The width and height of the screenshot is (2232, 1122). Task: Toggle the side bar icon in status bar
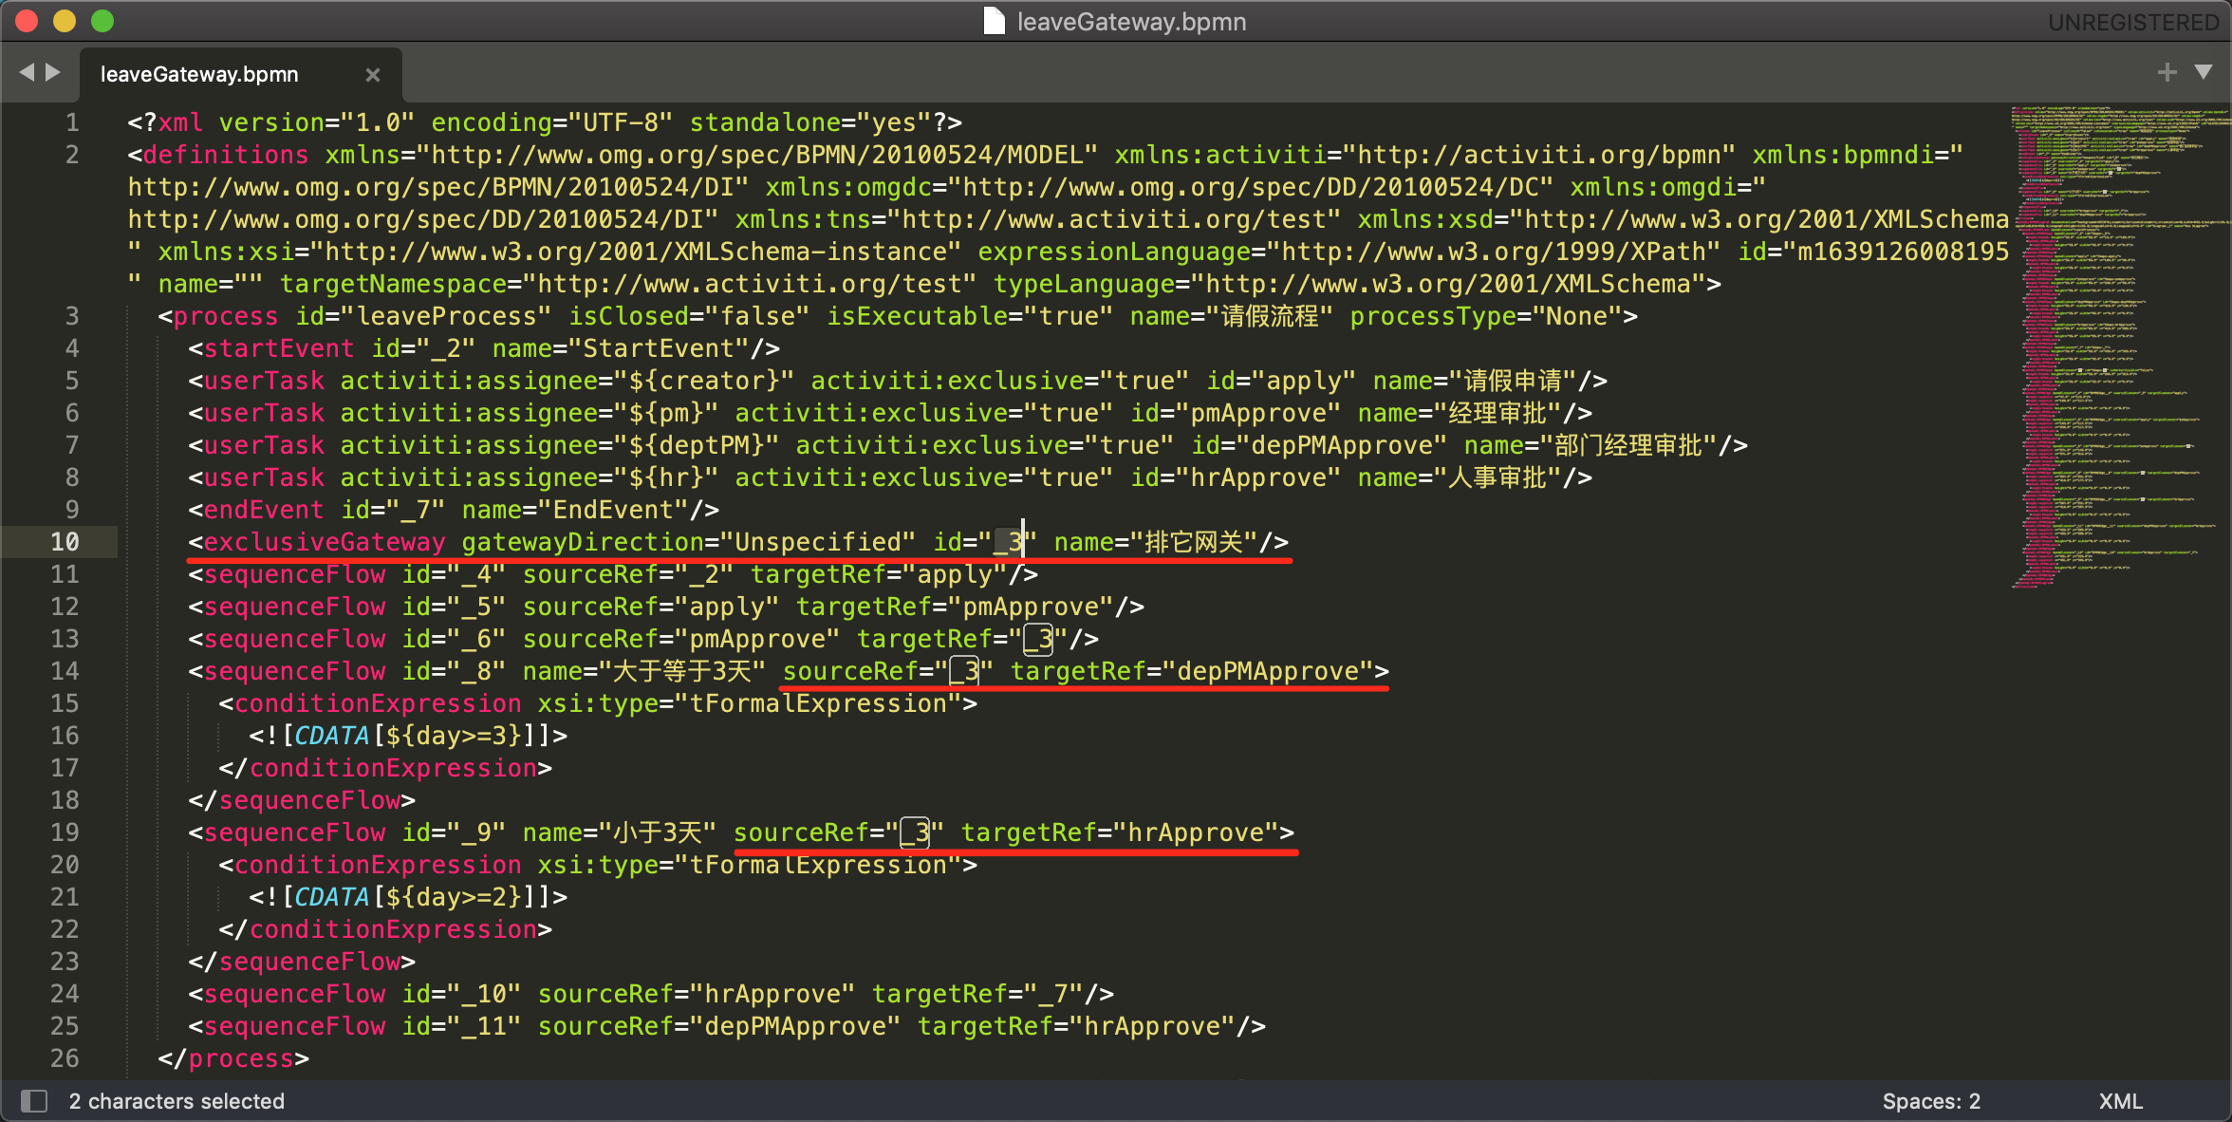pos(35,1100)
